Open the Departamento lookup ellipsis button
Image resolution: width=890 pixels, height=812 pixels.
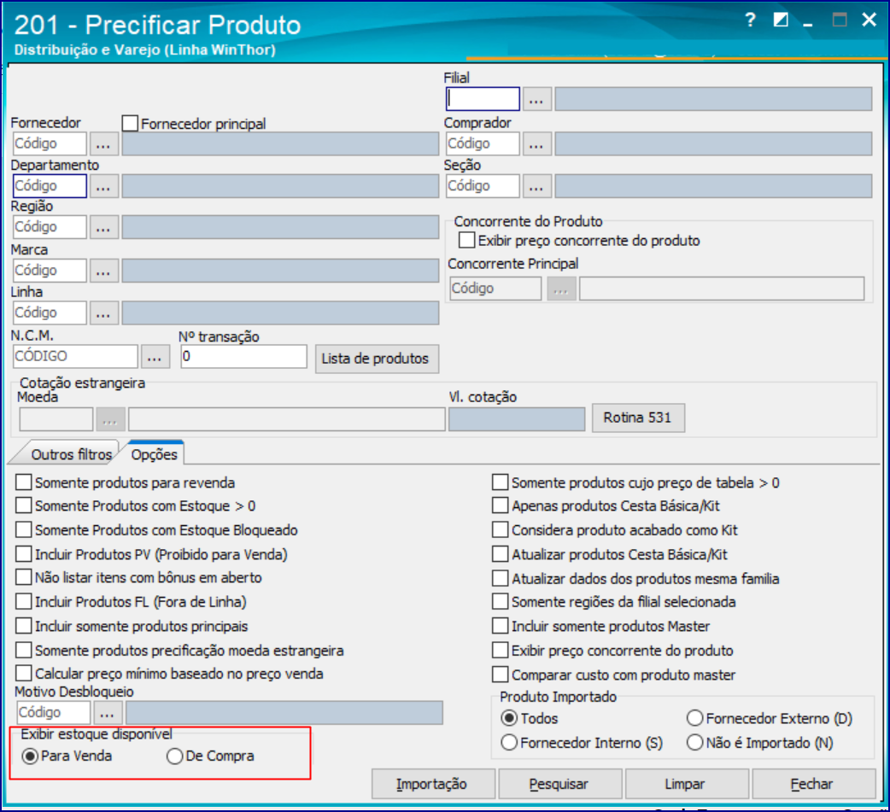point(103,186)
